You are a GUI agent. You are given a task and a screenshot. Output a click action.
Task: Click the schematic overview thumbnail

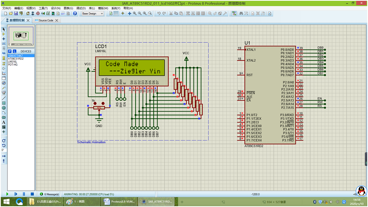coord(21,36)
